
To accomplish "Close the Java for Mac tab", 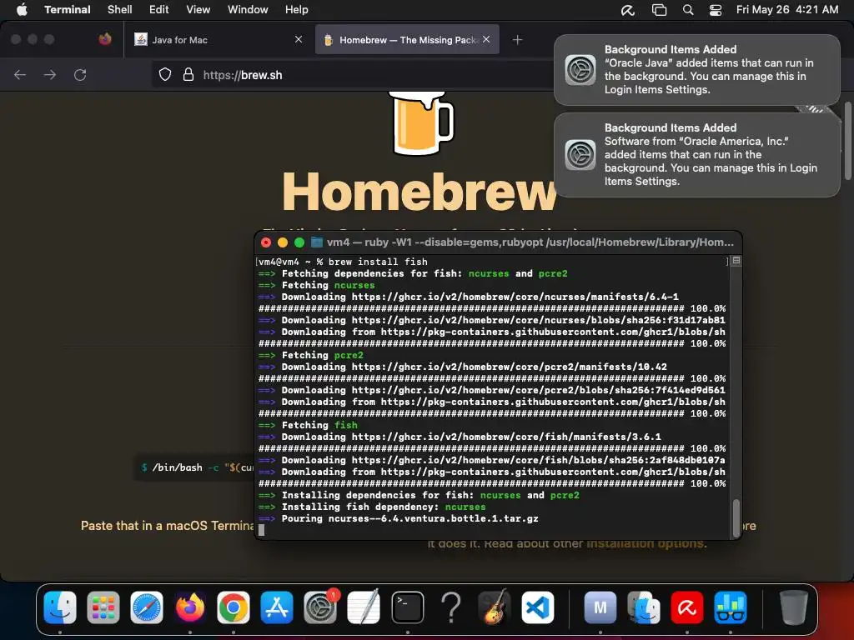I will [299, 39].
